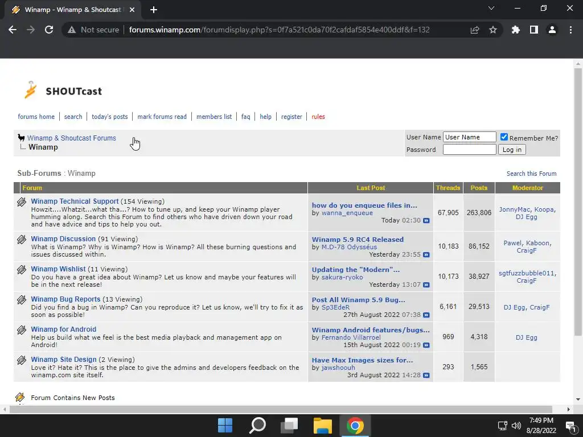Open Winamp & Shoutcast Forums breadcrumb link

[x=71, y=138]
